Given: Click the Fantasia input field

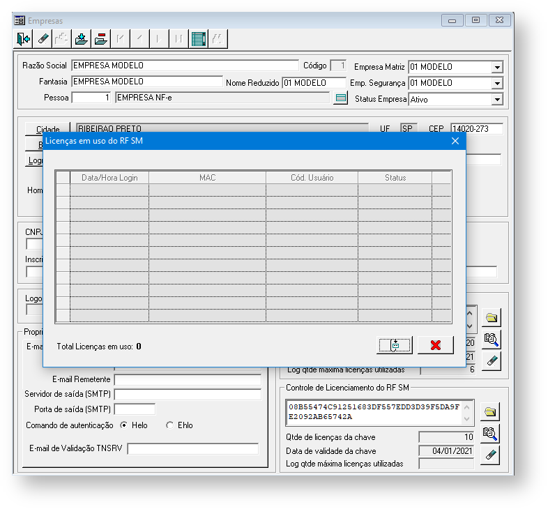Looking at the screenshot, I should tap(147, 82).
